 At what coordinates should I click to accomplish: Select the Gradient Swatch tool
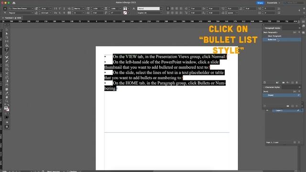pyautogui.click(x=7, y=81)
